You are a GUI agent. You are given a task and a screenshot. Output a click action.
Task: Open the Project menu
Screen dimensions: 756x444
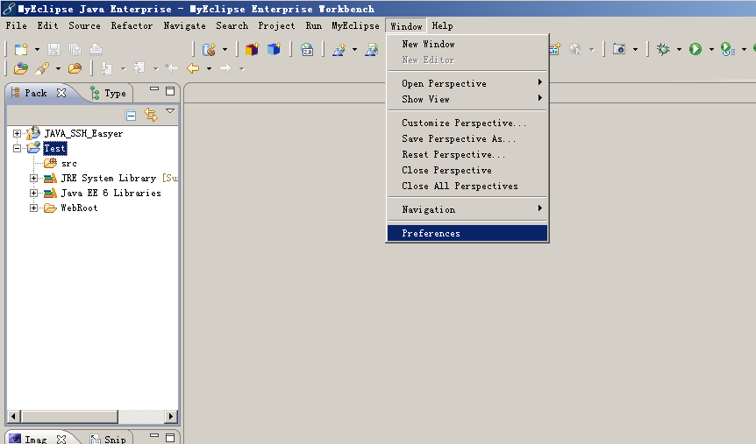click(276, 25)
